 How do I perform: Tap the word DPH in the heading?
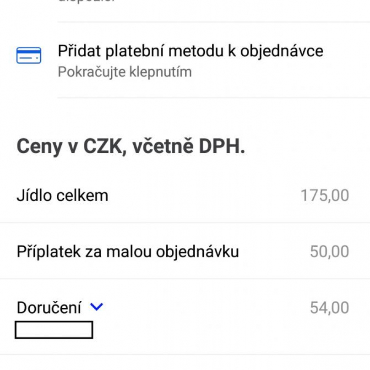coord(222,146)
